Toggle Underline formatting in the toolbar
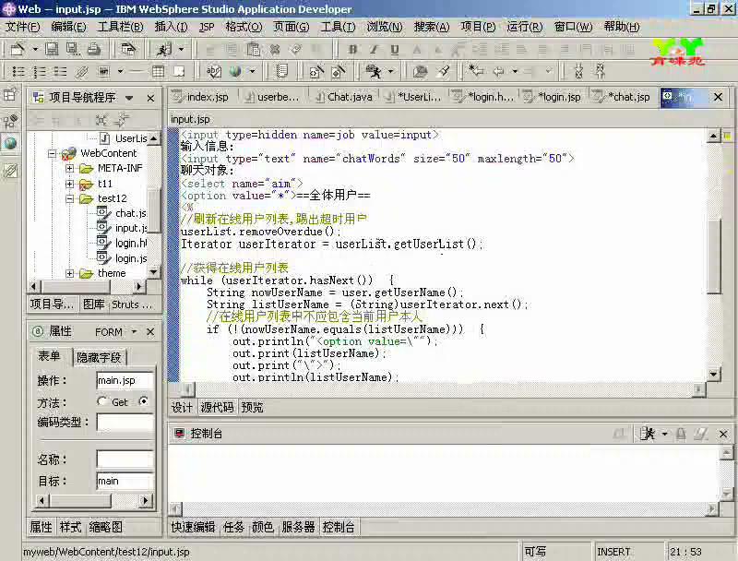 (x=395, y=49)
